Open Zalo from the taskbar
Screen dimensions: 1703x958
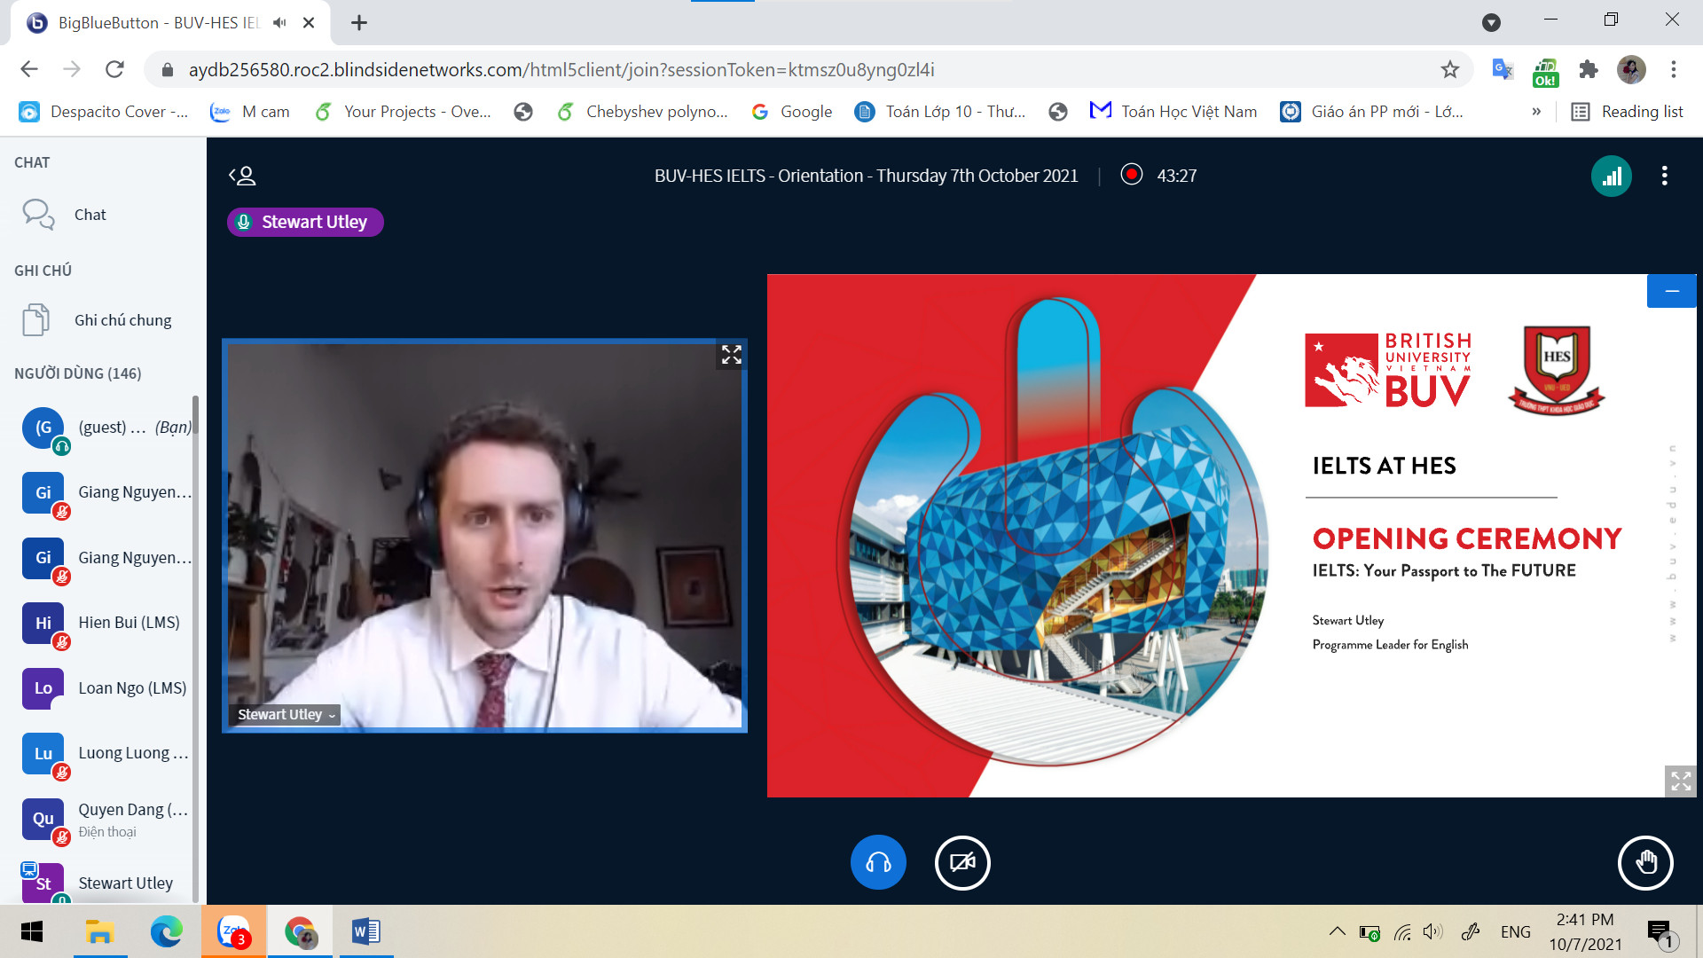point(233,931)
